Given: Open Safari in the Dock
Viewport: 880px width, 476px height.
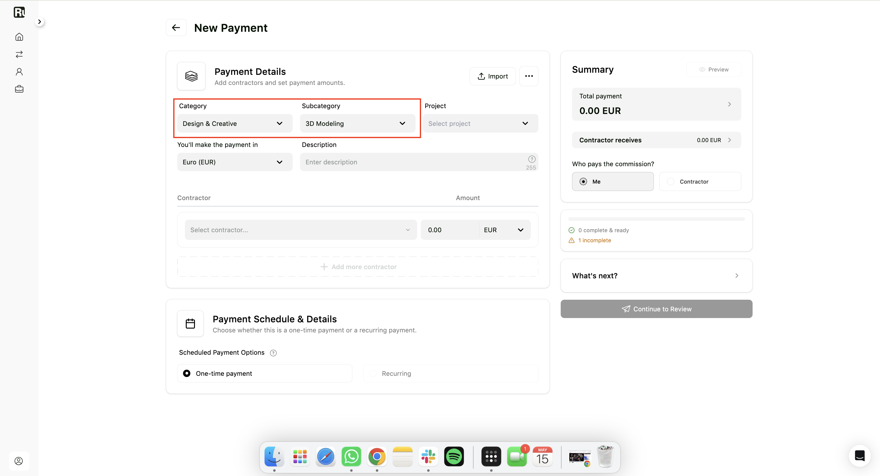Looking at the screenshot, I should 325,456.
